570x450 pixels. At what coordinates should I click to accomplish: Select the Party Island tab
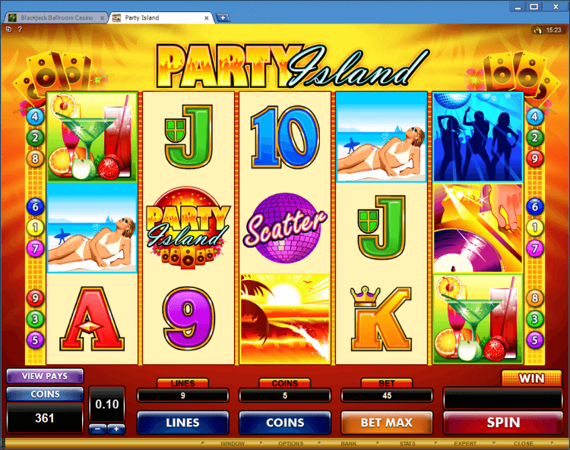[161, 17]
